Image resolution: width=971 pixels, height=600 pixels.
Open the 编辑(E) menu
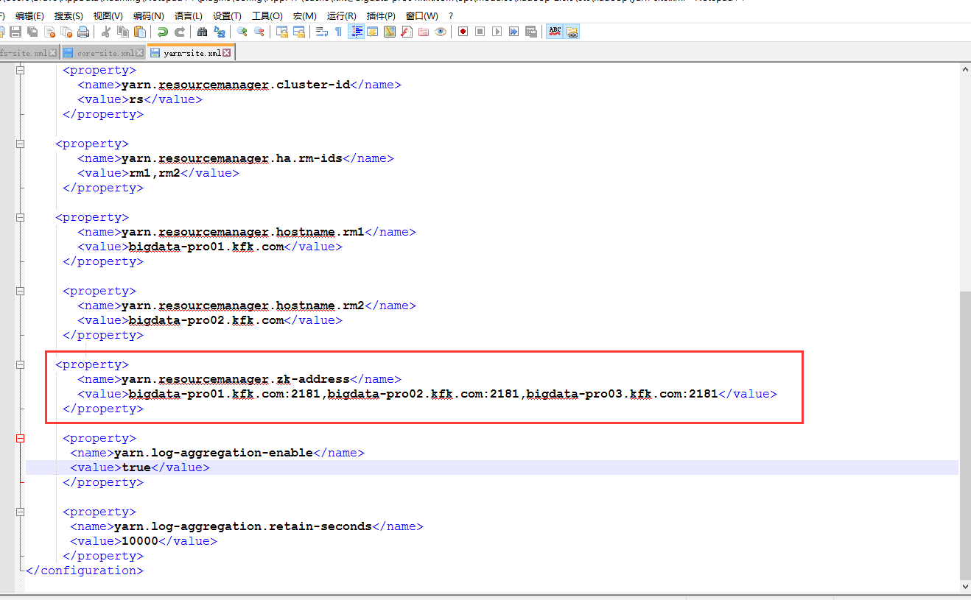(x=29, y=15)
